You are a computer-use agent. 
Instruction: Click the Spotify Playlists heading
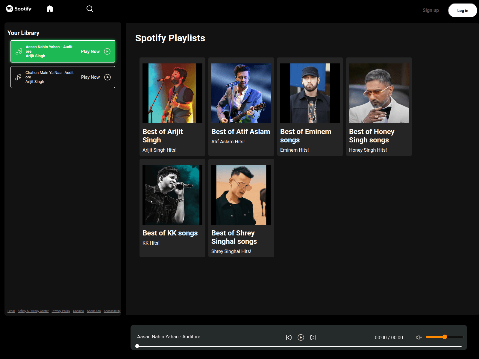[x=170, y=38]
